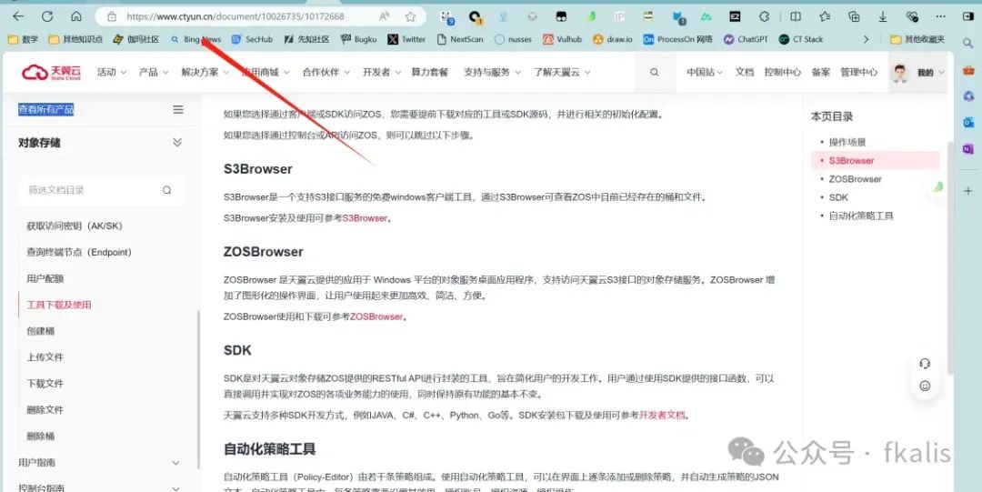The height and width of the screenshot is (492, 982).
Task: Open the Favorites hub toolbar icon
Action: [x=825, y=17]
